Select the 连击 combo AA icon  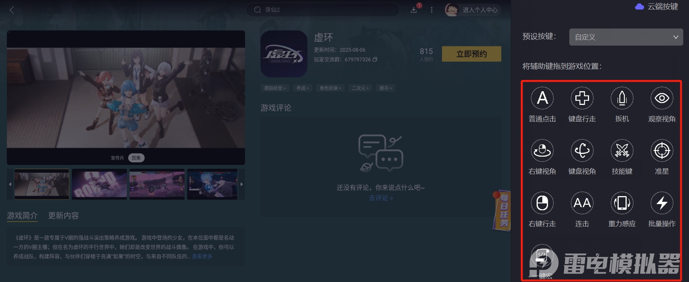point(582,203)
